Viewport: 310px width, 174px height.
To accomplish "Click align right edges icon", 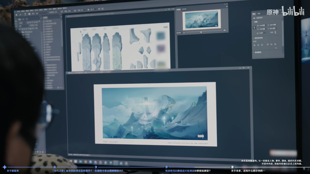I will click(x=262, y=45).
